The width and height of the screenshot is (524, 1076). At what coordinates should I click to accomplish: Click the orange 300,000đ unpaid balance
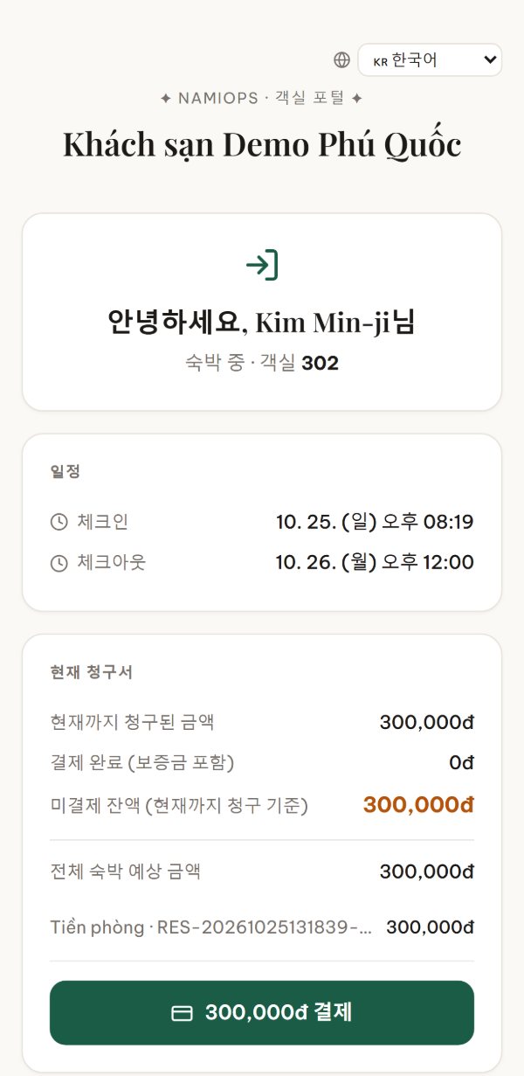[418, 805]
